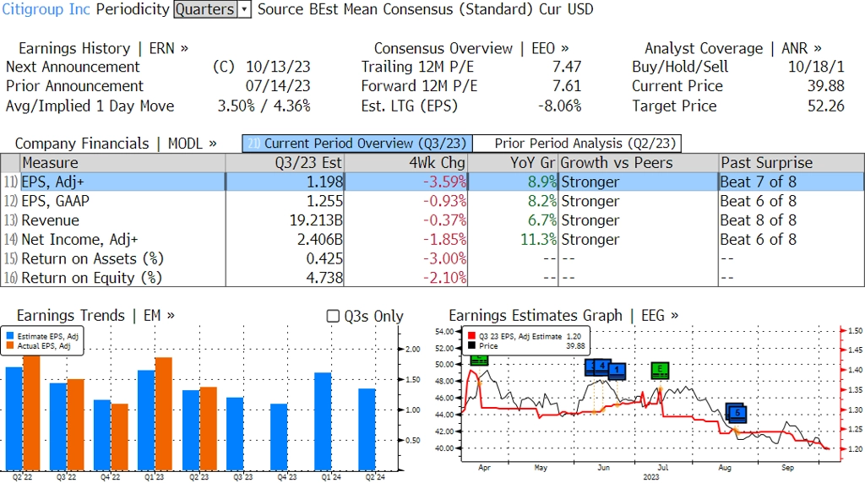Click the Q3/23 Est column header

(x=285, y=163)
